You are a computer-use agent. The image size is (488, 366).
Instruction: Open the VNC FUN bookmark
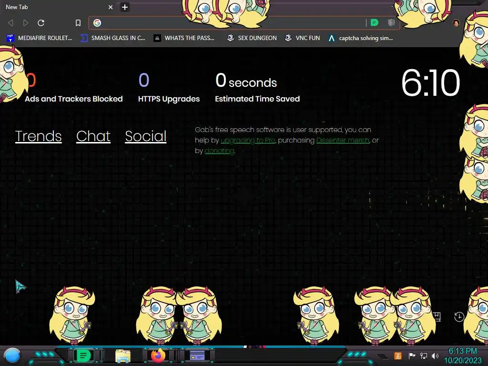[303, 38]
